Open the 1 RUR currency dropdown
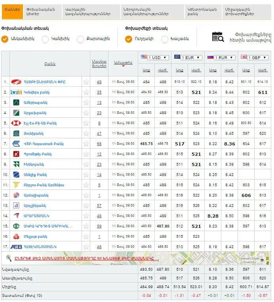 (225, 57)
